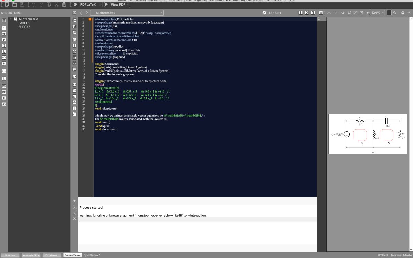Viewport: 413px width, 258px height.
Task: Open the Midterm.tex document selector dropdown
Action: coord(127,13)
